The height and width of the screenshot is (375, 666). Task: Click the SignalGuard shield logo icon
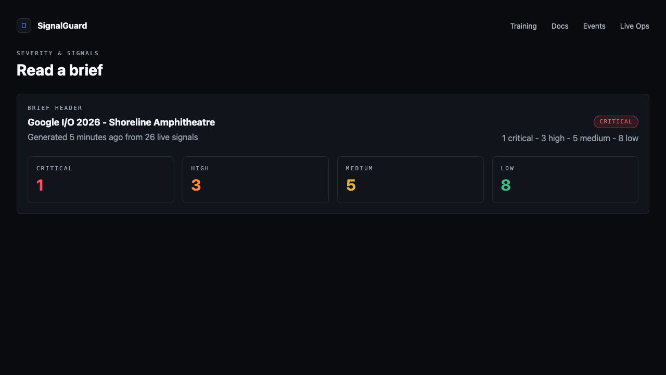(x=24, y=26)
